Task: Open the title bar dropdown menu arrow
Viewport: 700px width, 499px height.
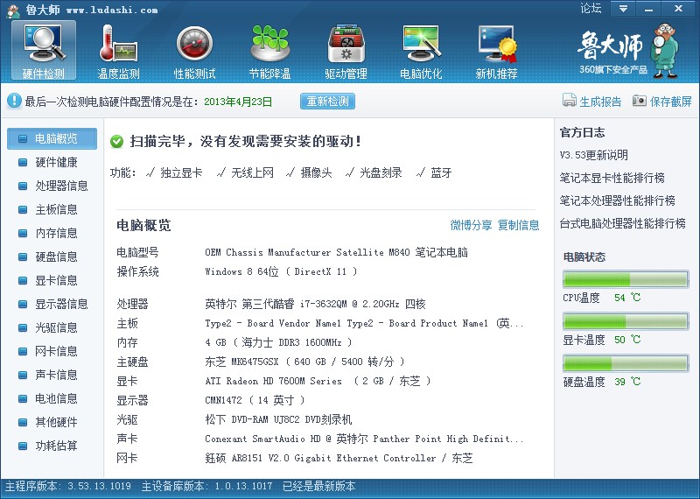Action: (623, 9)
